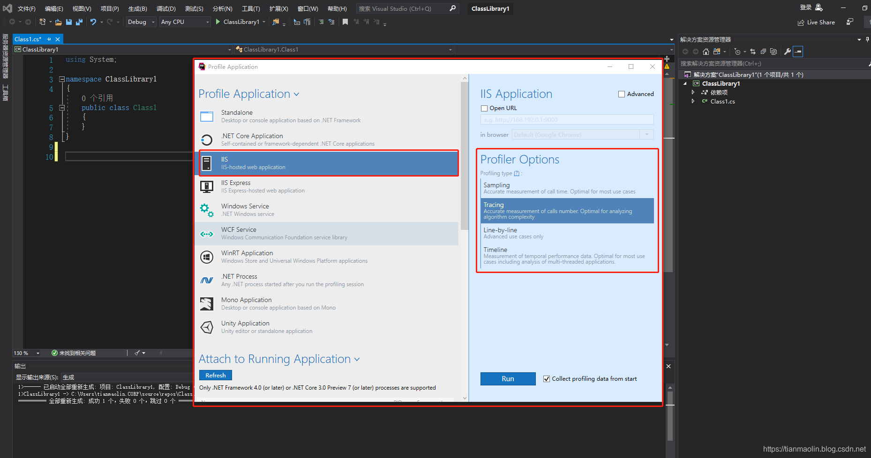This screenshot has height=458, width=871.
Task: Click the Refresh button
Action: [216, 375]
